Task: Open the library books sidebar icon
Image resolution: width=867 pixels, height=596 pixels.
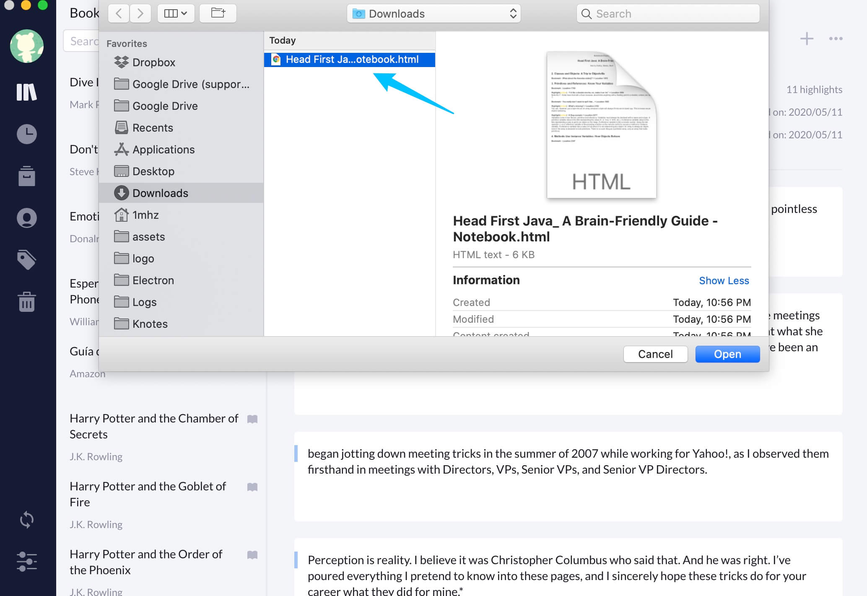Action: point(26,92)
